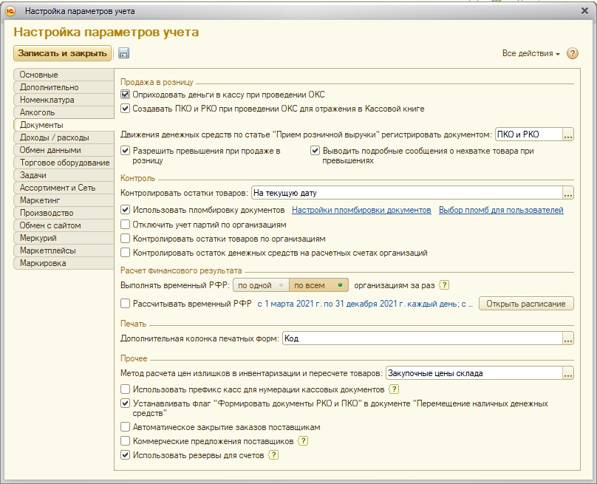Show hint for префикс касс option

[394, 389]
